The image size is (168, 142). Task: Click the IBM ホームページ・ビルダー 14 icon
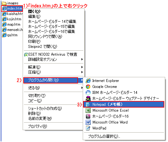point(88,93)
